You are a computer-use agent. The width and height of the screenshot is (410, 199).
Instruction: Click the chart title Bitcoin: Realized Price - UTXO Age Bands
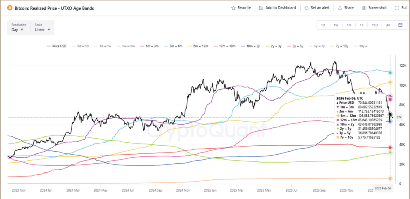click(x=54, y=8)
